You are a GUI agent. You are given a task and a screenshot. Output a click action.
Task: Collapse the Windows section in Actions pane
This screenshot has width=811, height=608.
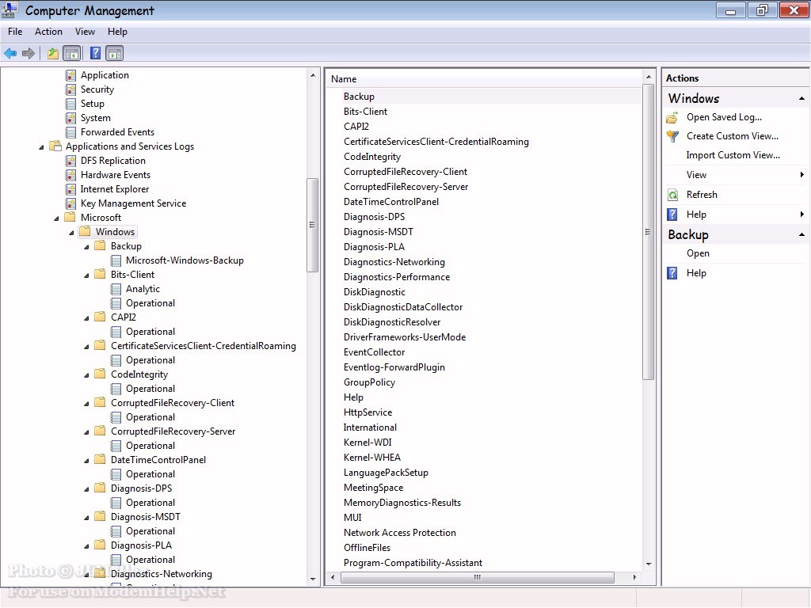[801, 98]
